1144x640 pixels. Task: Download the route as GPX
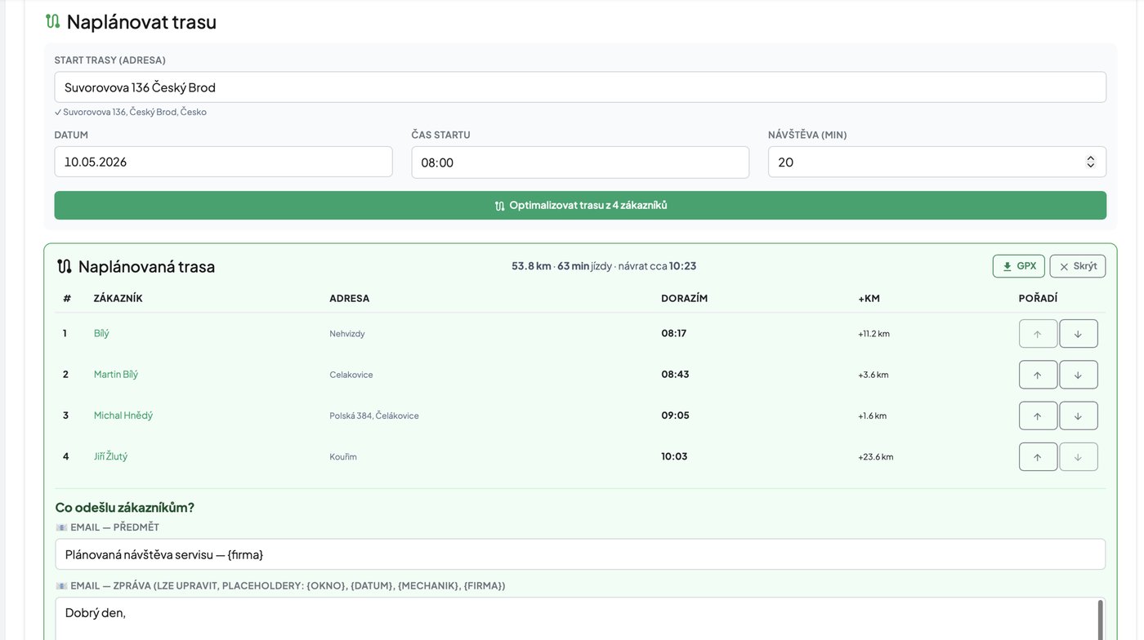tap(1018, 266)
